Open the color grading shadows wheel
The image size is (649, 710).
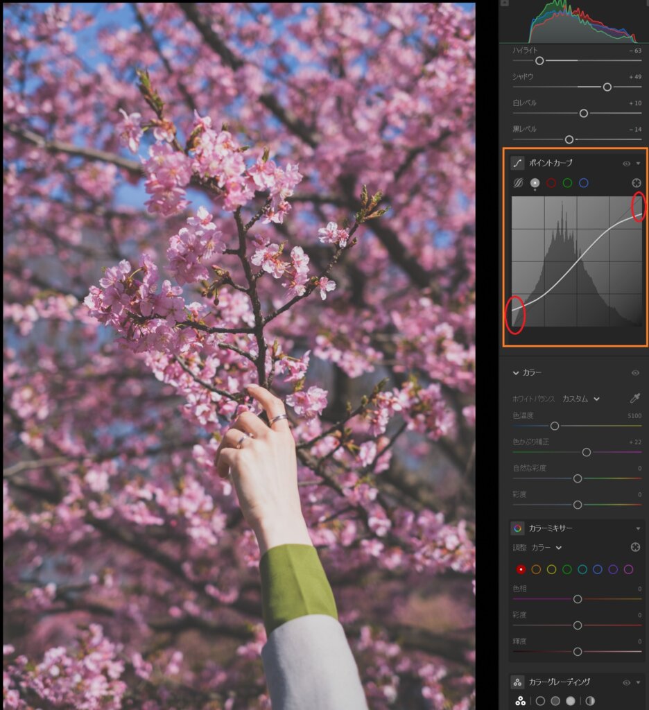[540, 701]
